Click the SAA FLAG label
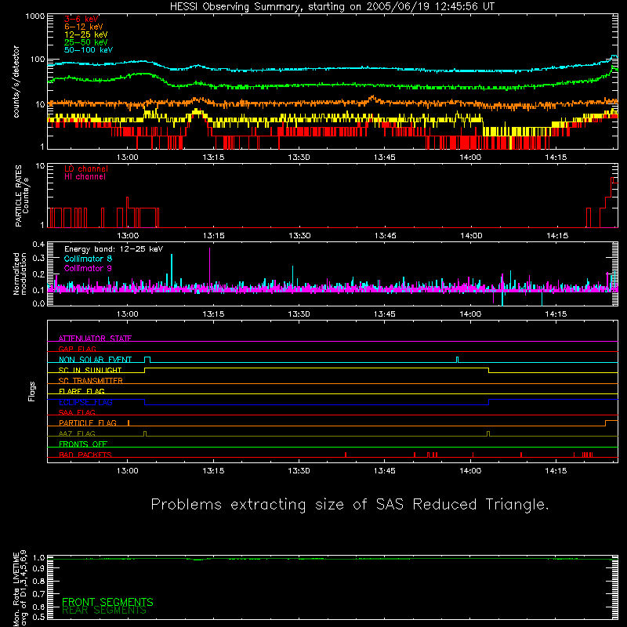 coord(77,412)
